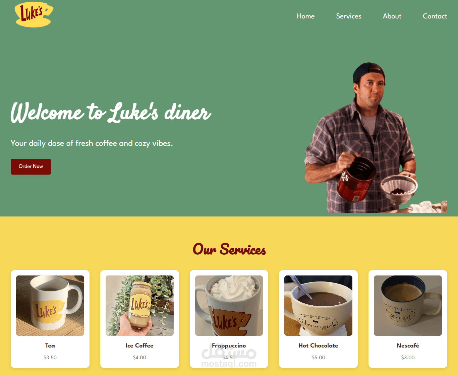This screenshot has width=458, height=376.
Task: Click the Luke's logo in the header
Action: point(34,15)
